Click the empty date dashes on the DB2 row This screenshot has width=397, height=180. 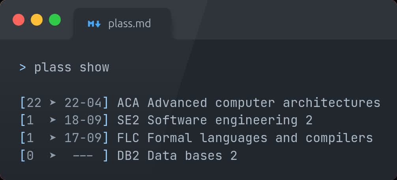click(83, 156)
